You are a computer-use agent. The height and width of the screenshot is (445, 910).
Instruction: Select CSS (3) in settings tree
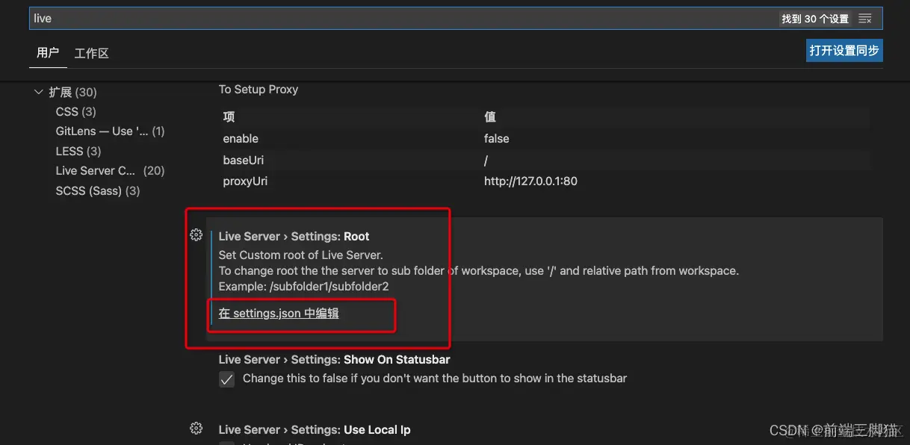pos(75,111)
